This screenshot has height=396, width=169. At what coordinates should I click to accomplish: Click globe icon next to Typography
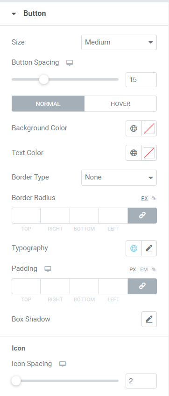[x=134, y=248]
